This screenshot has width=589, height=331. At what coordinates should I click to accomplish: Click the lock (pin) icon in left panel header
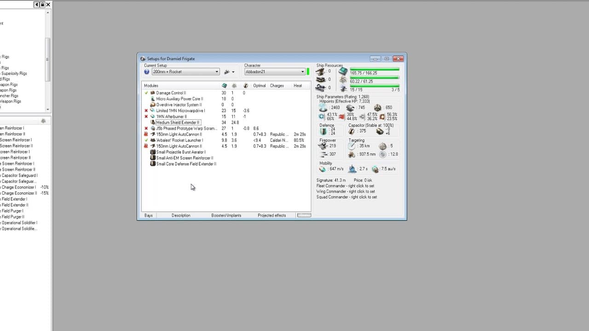(42, 5)
